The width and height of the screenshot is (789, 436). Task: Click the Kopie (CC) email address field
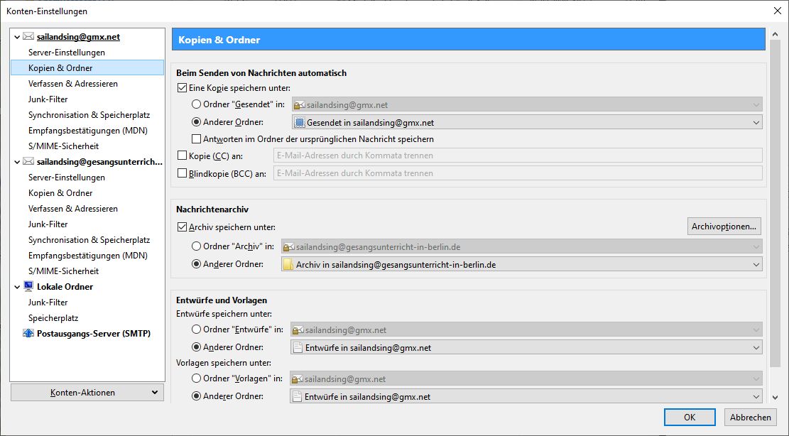pos(517,156)
